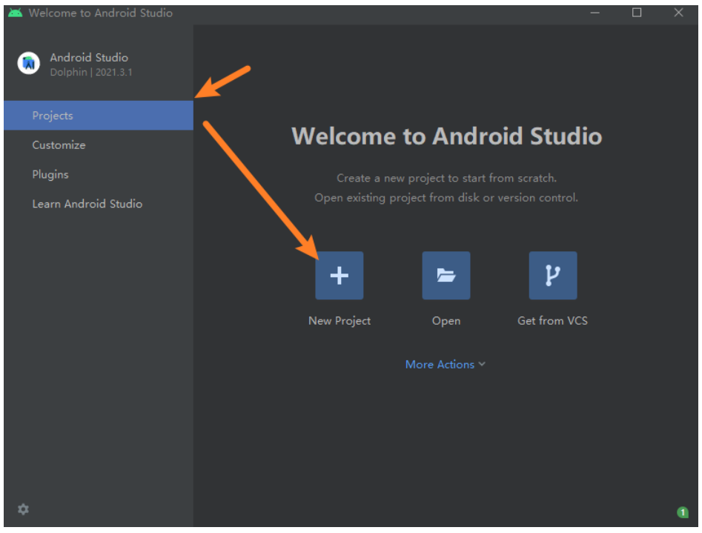Click the Android Studio logo in sidebar

(x=29, y=64)
